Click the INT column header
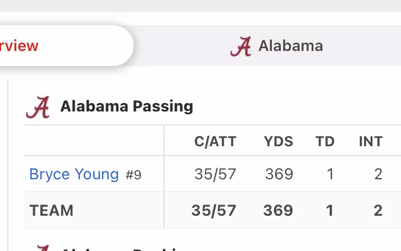Screen dimensions: 401x251 pyautogui.click(x=371, y=142)
